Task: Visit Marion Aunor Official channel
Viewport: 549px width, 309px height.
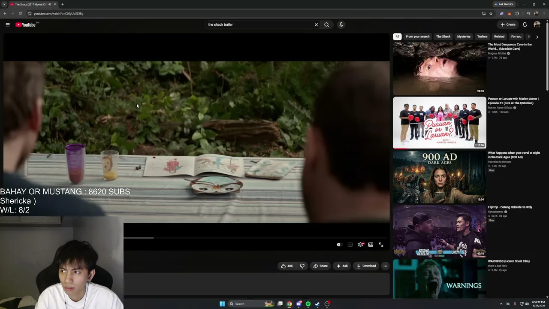Action: (500, 108)
